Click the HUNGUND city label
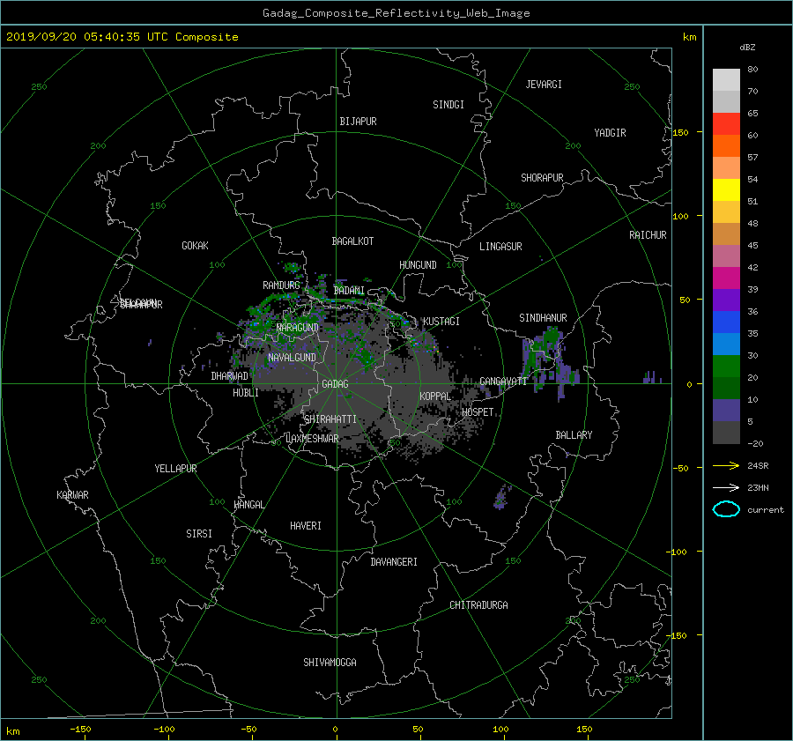Image resolution: width=793 pixels, height=741 pixels. click(418, 265)
